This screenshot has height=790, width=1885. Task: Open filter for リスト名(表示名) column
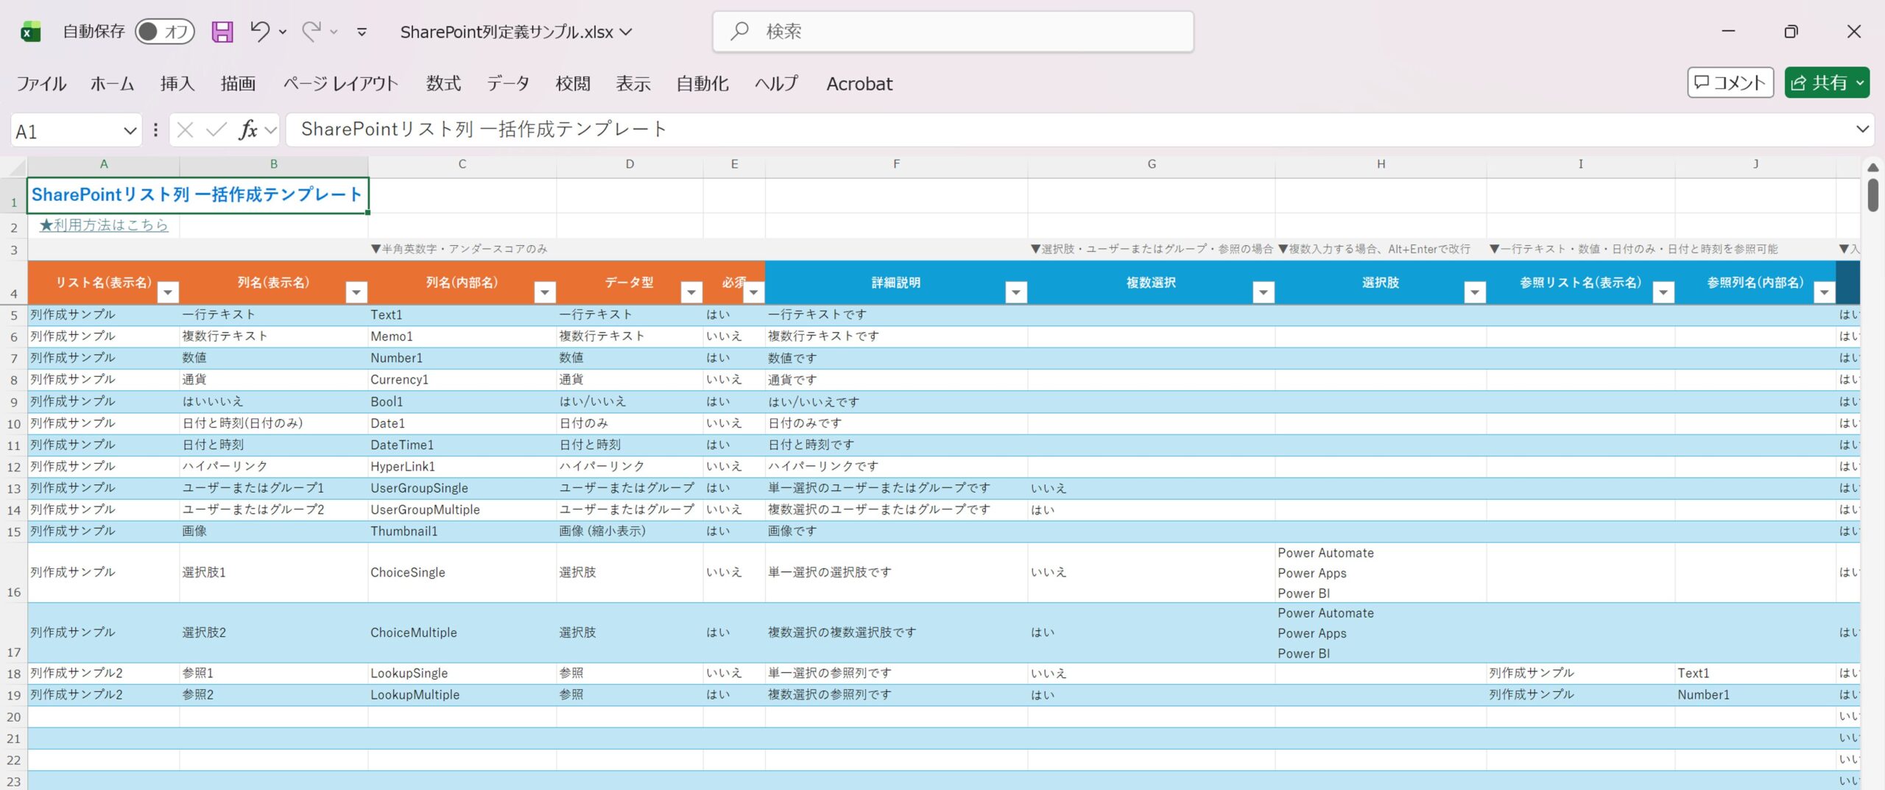click(168, 292)
